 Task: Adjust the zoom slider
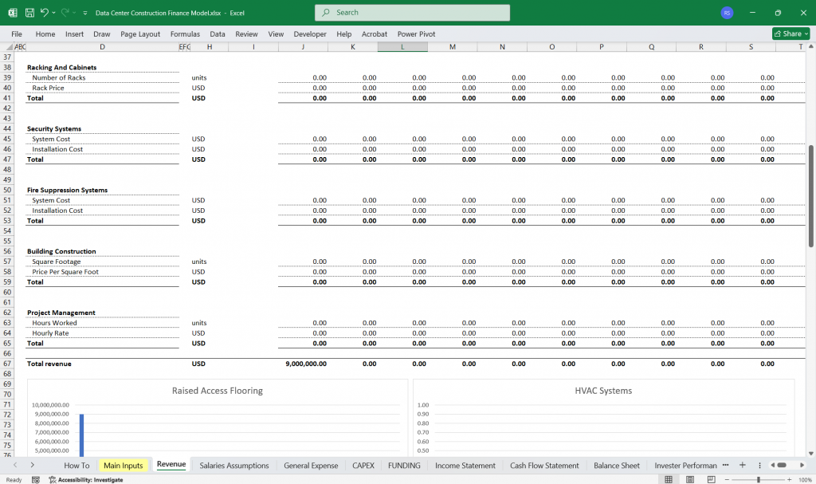coord(759,479)
